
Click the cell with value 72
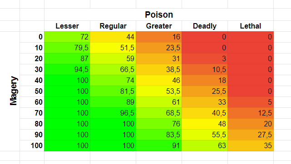pyautogui.click(x=67, y=37)
